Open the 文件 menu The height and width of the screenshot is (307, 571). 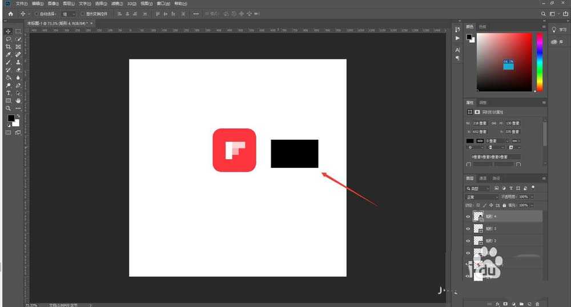[x=21, y=3]
